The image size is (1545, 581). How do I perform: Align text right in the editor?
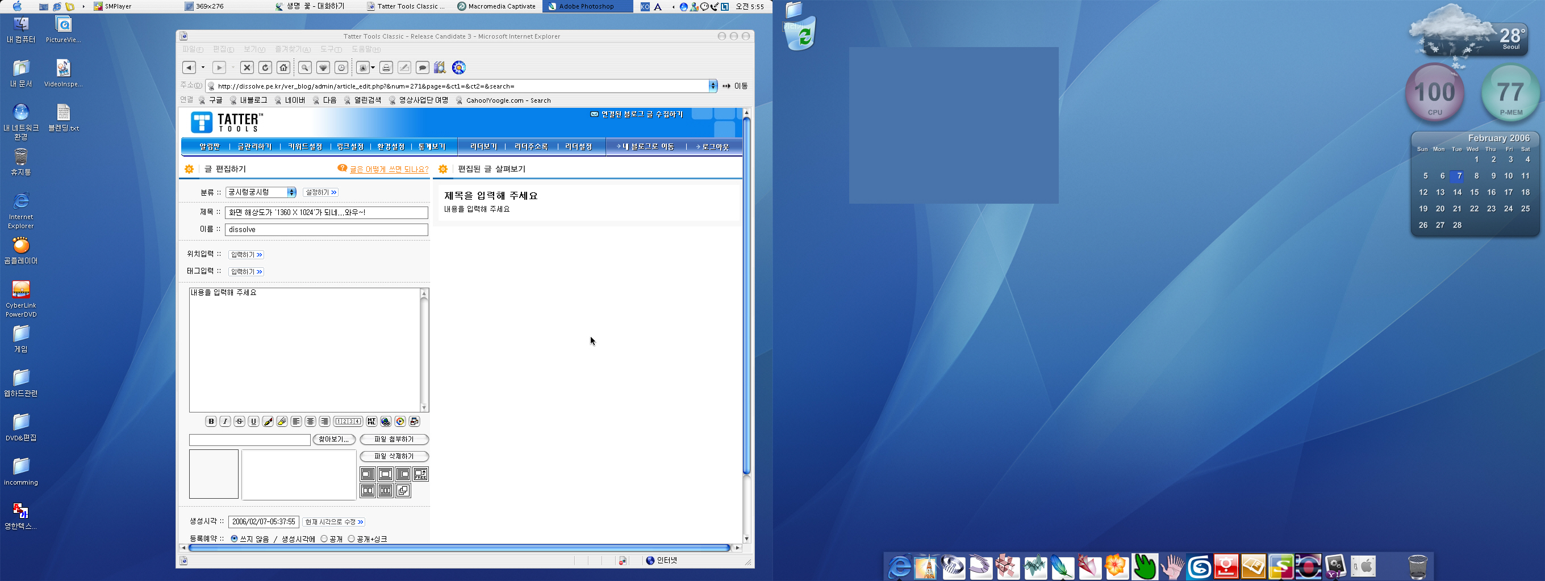click(x=324, y=422)
